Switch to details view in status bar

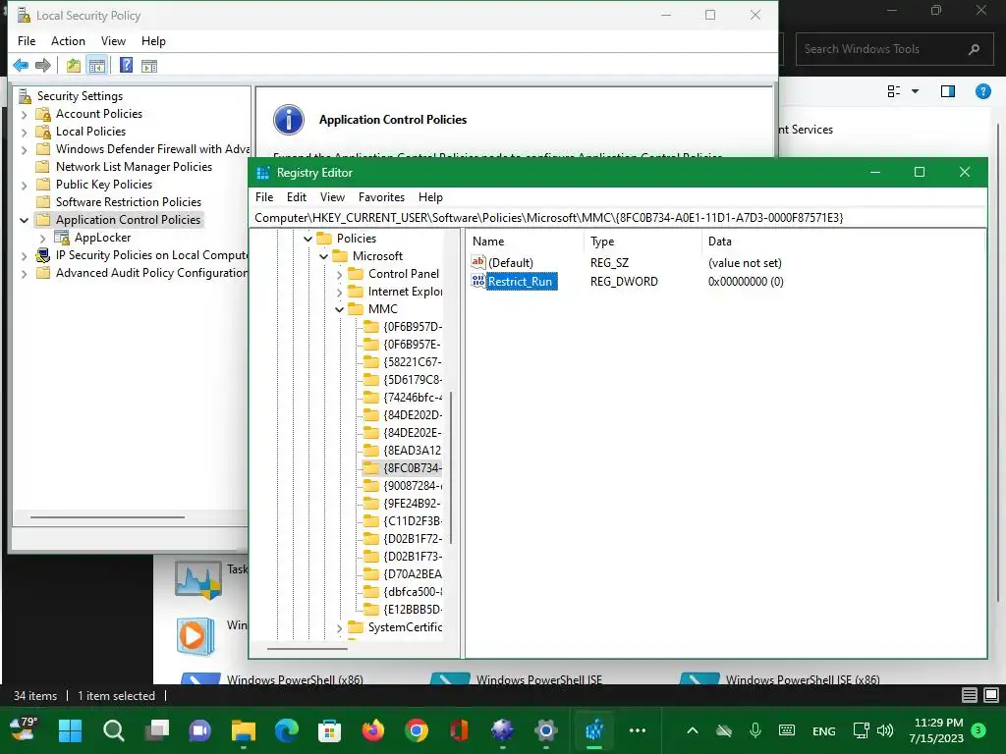coord(970,695)
